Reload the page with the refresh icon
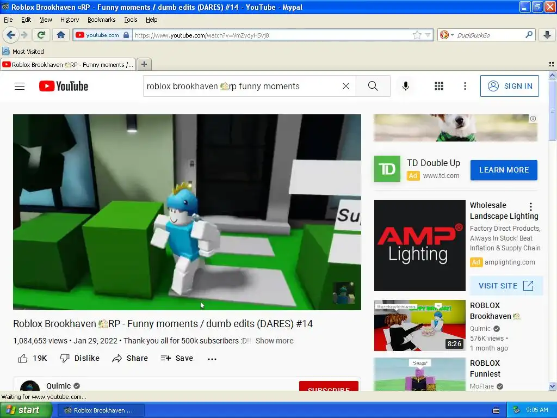557x418 pixels. point(41,35)
